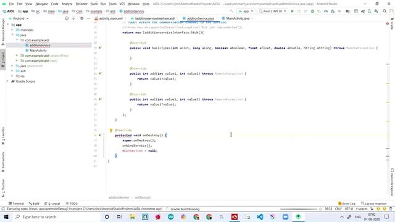Cancel the background task next to progress bar
The image size is (395, 222).
320,209
